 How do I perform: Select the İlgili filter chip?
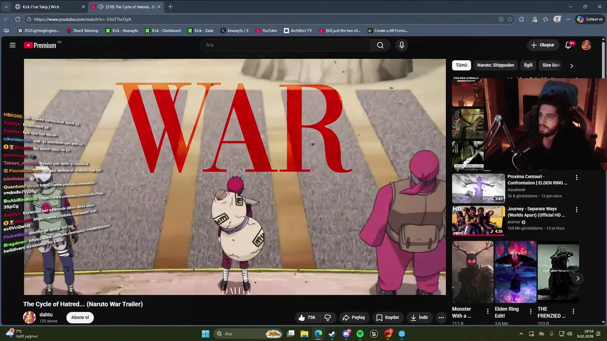[528, 65]
